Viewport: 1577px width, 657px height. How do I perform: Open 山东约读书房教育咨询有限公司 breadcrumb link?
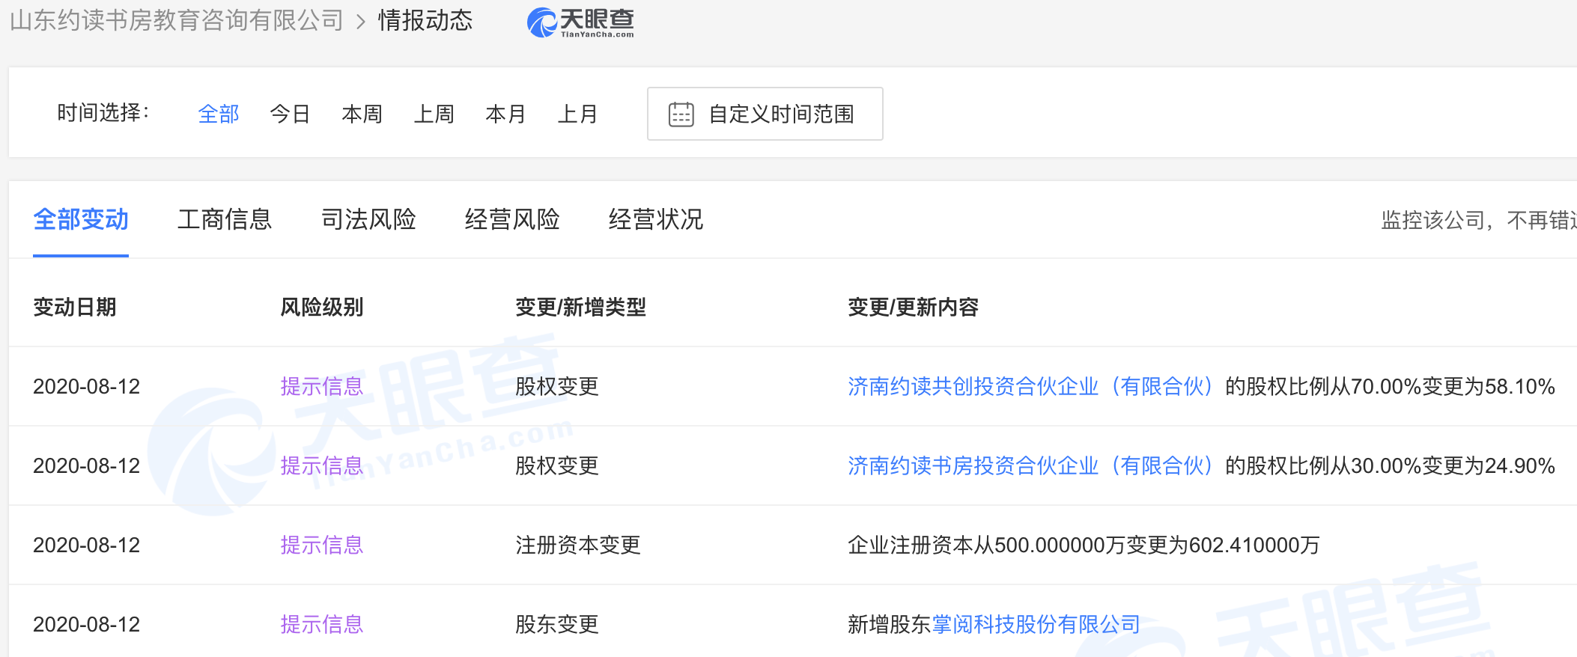[177, 21]
